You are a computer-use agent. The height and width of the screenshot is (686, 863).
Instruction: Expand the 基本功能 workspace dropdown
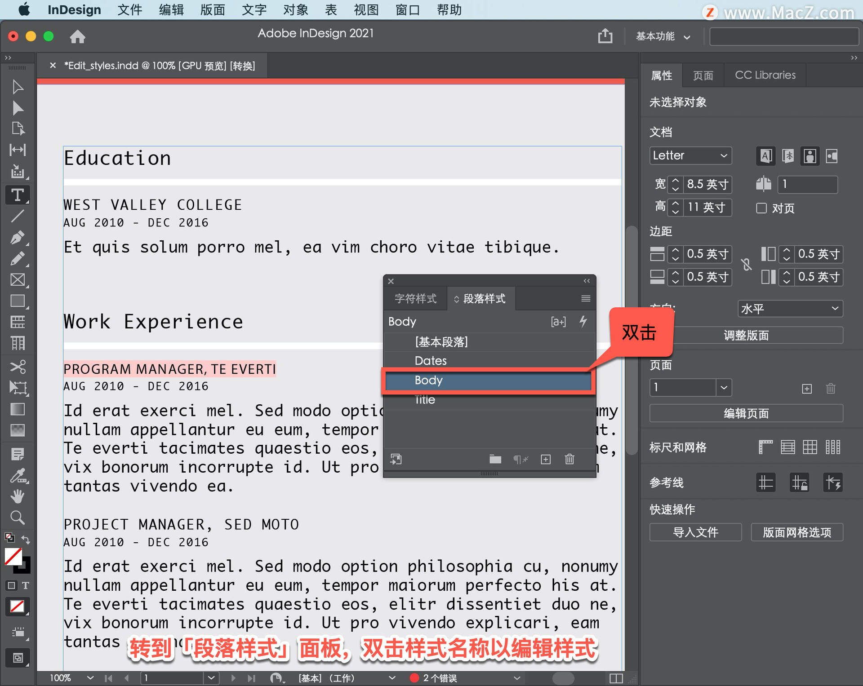click(663, 36)
